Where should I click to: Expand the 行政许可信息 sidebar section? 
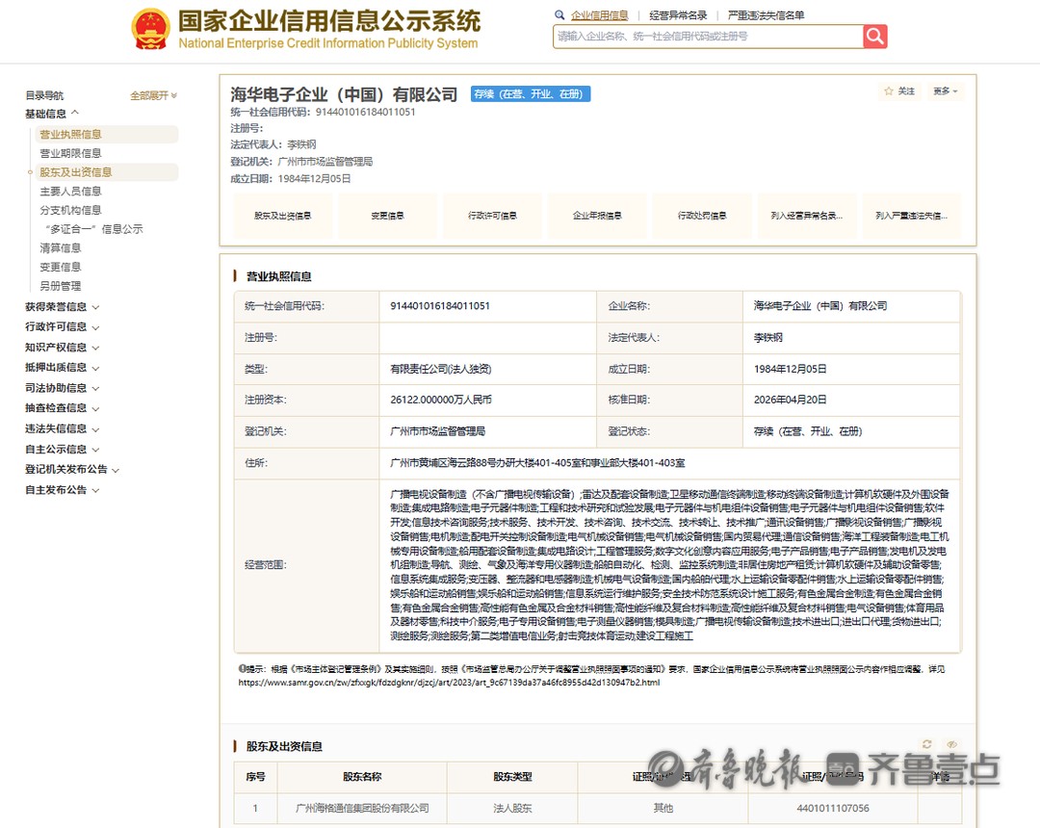63,326
